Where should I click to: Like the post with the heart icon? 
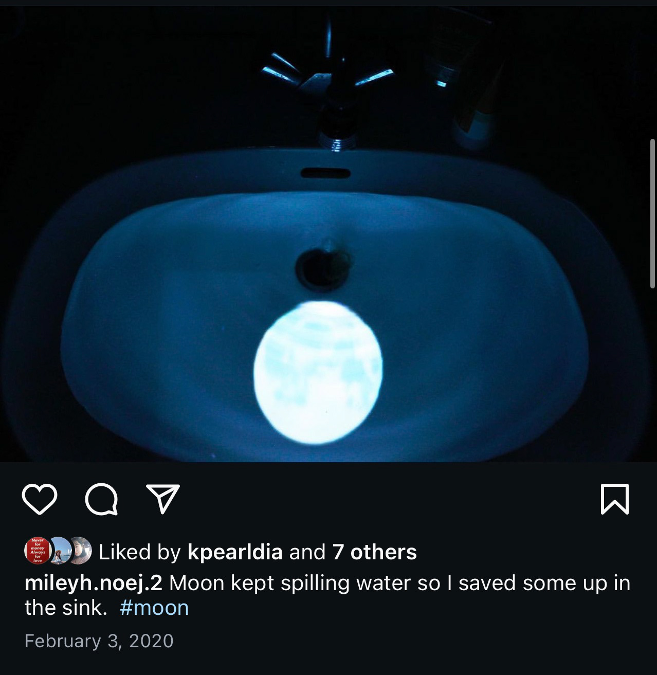40,500
